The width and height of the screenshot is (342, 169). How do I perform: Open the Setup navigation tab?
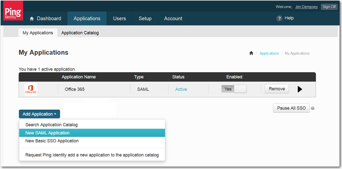[145, 18]
